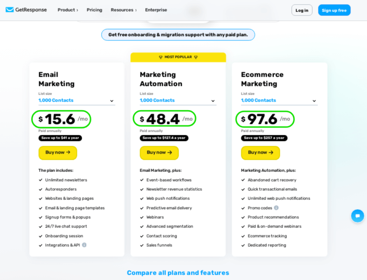Click the $97.6 /mo price
Screen dimensions: 367x280
[x=265, y=119]
